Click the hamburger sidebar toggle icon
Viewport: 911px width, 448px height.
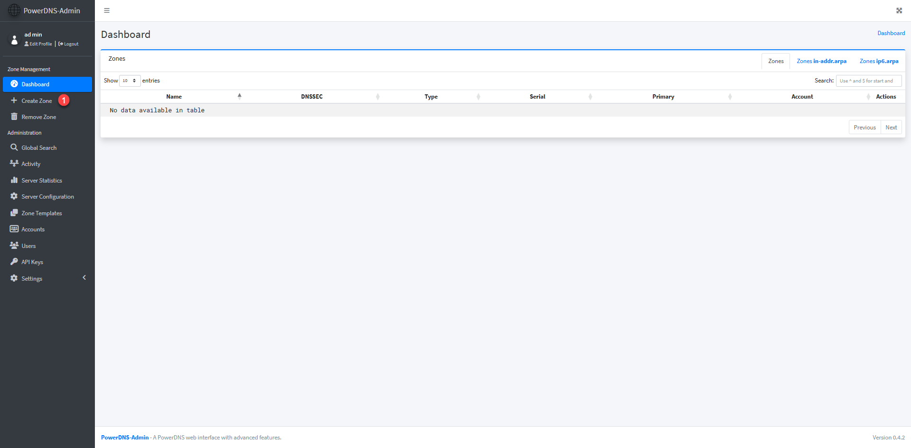[x=107, y=10]
